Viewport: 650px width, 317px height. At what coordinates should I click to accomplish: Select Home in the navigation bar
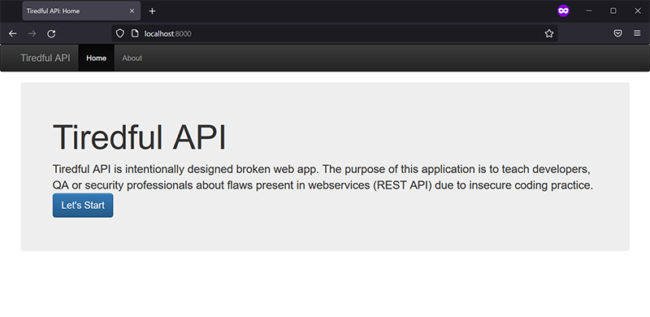pos(96,58)
